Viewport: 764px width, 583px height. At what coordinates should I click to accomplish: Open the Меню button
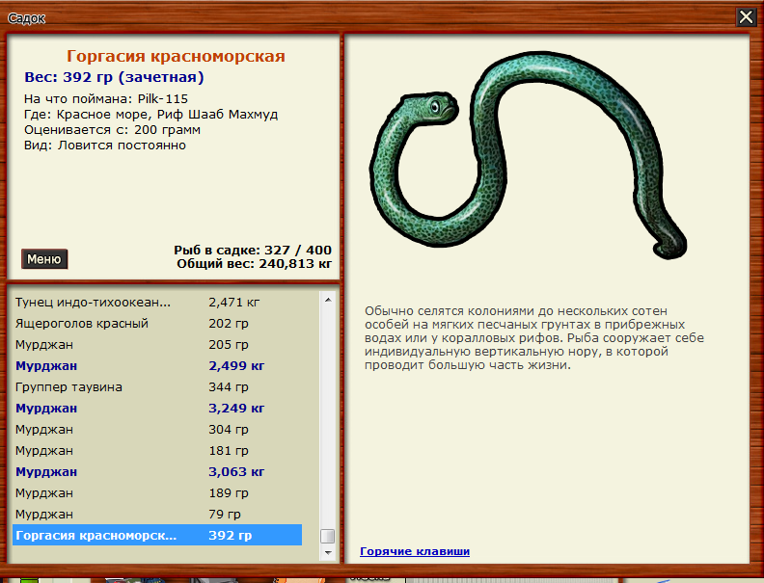[x=44, y=259]
